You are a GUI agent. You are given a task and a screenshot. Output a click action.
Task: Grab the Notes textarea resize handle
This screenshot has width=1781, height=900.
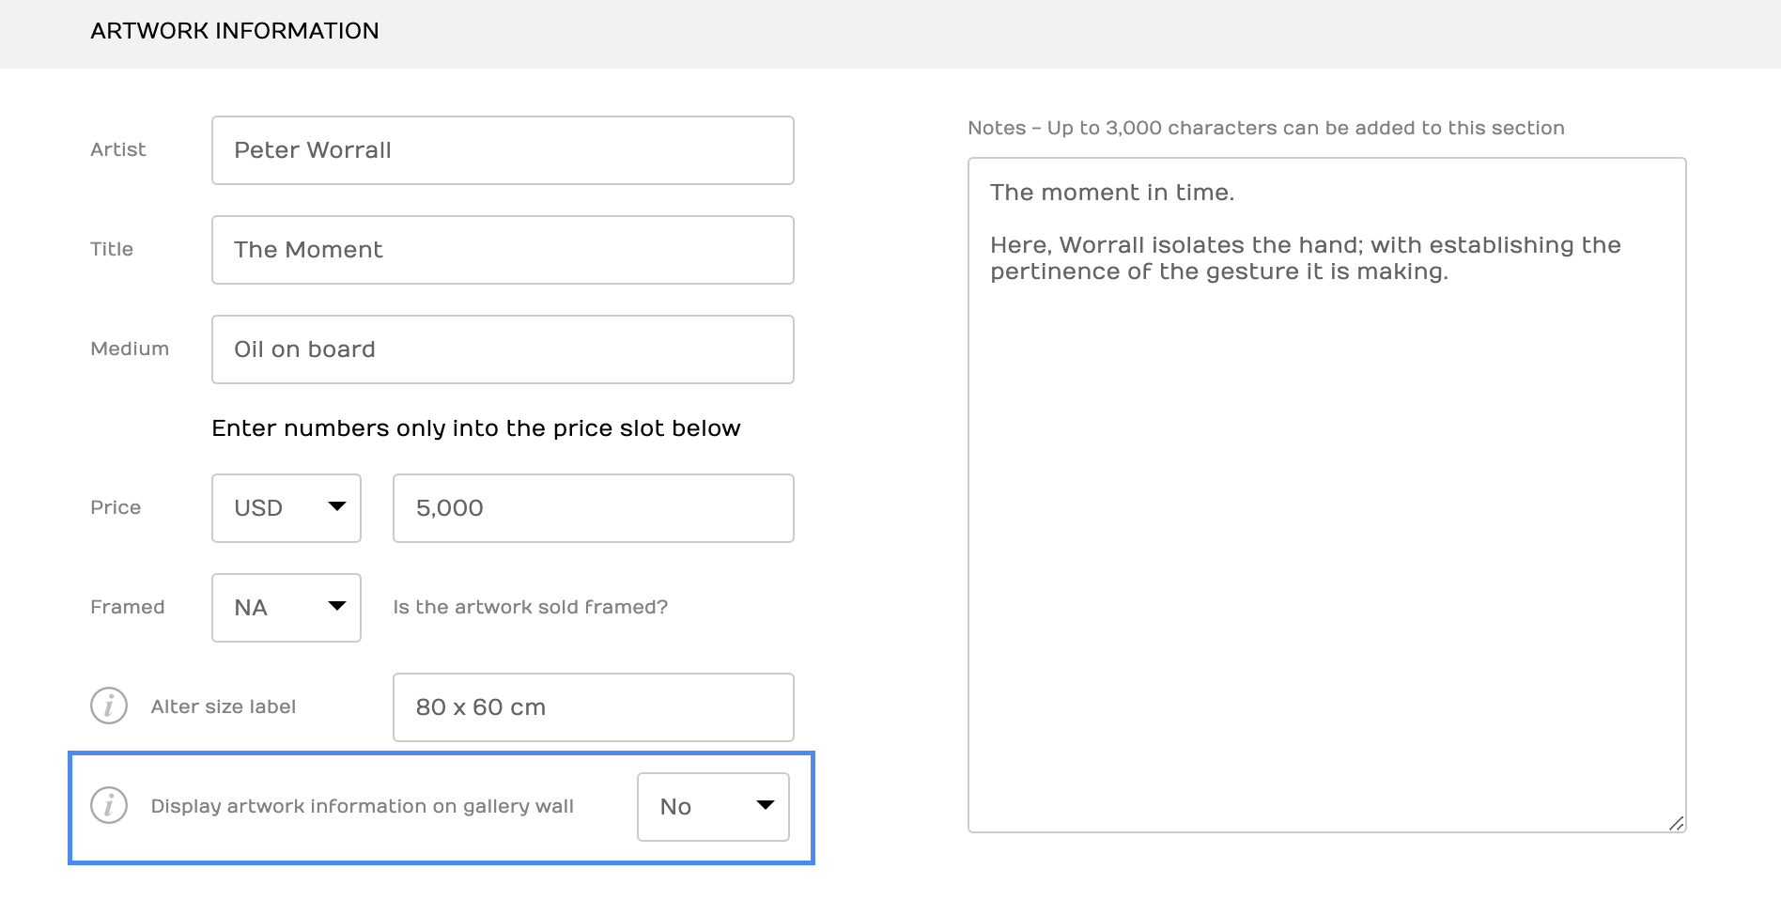click(x=1676, y=823)
